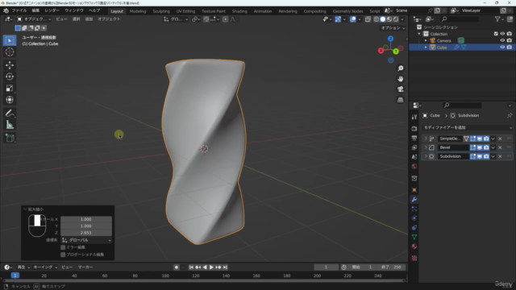Expand the SimpleDeform modifier panel

(x=426, y=139)
